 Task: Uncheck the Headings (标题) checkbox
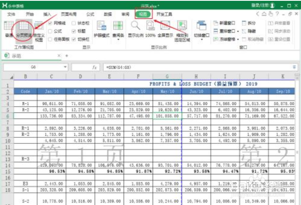[x=73, y=31]
